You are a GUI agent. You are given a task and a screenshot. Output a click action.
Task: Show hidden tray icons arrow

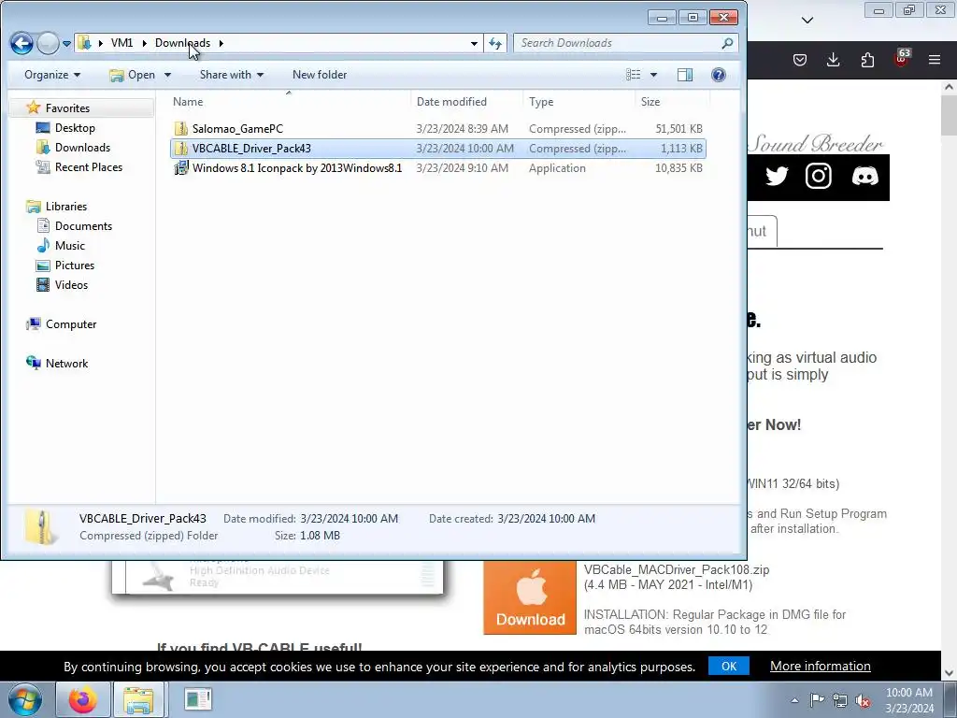(794, 700)
